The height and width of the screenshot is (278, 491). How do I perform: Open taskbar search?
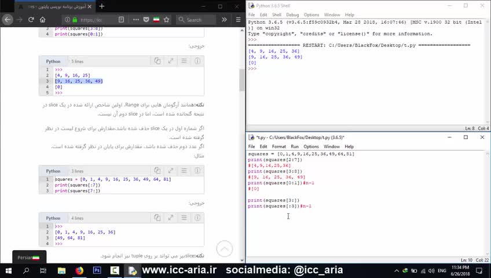[26, 270]
